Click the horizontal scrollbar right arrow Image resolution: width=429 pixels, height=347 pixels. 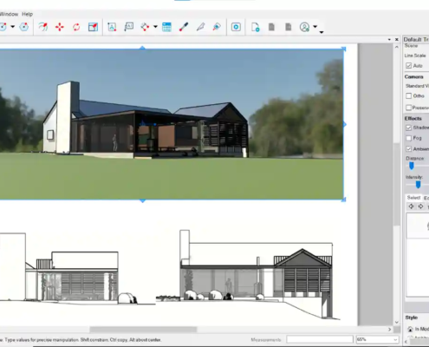[x=389, y=330]
